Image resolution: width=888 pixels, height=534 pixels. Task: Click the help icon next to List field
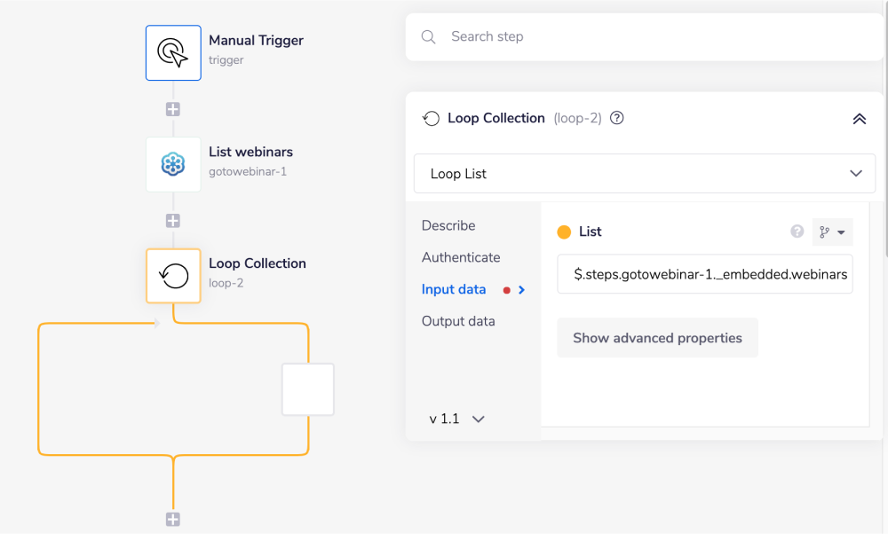coord(797,232)
